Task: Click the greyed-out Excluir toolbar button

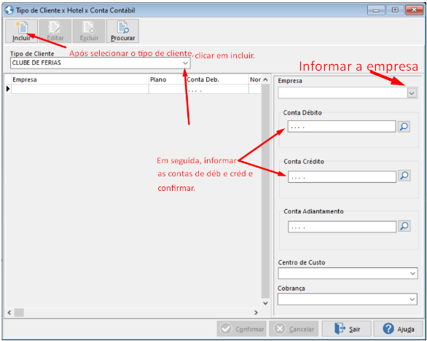Action: (x=89, y=31)
